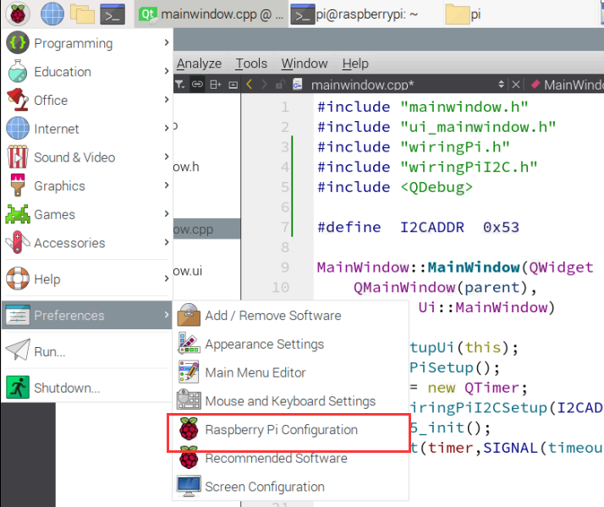Image resolution: width=604 pixels, height=507 pixels.
Task: Toggle synchronize with editor link icon
Action: [197, 85]
